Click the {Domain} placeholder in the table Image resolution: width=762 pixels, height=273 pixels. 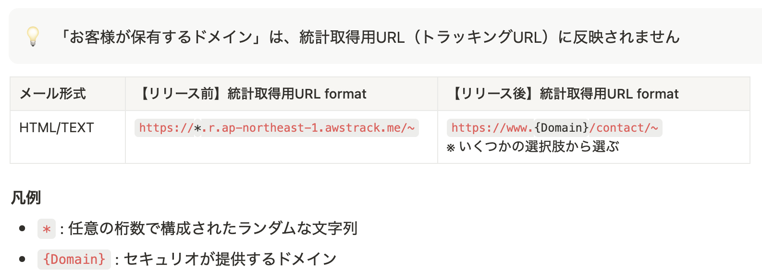(x=562, y=128)
